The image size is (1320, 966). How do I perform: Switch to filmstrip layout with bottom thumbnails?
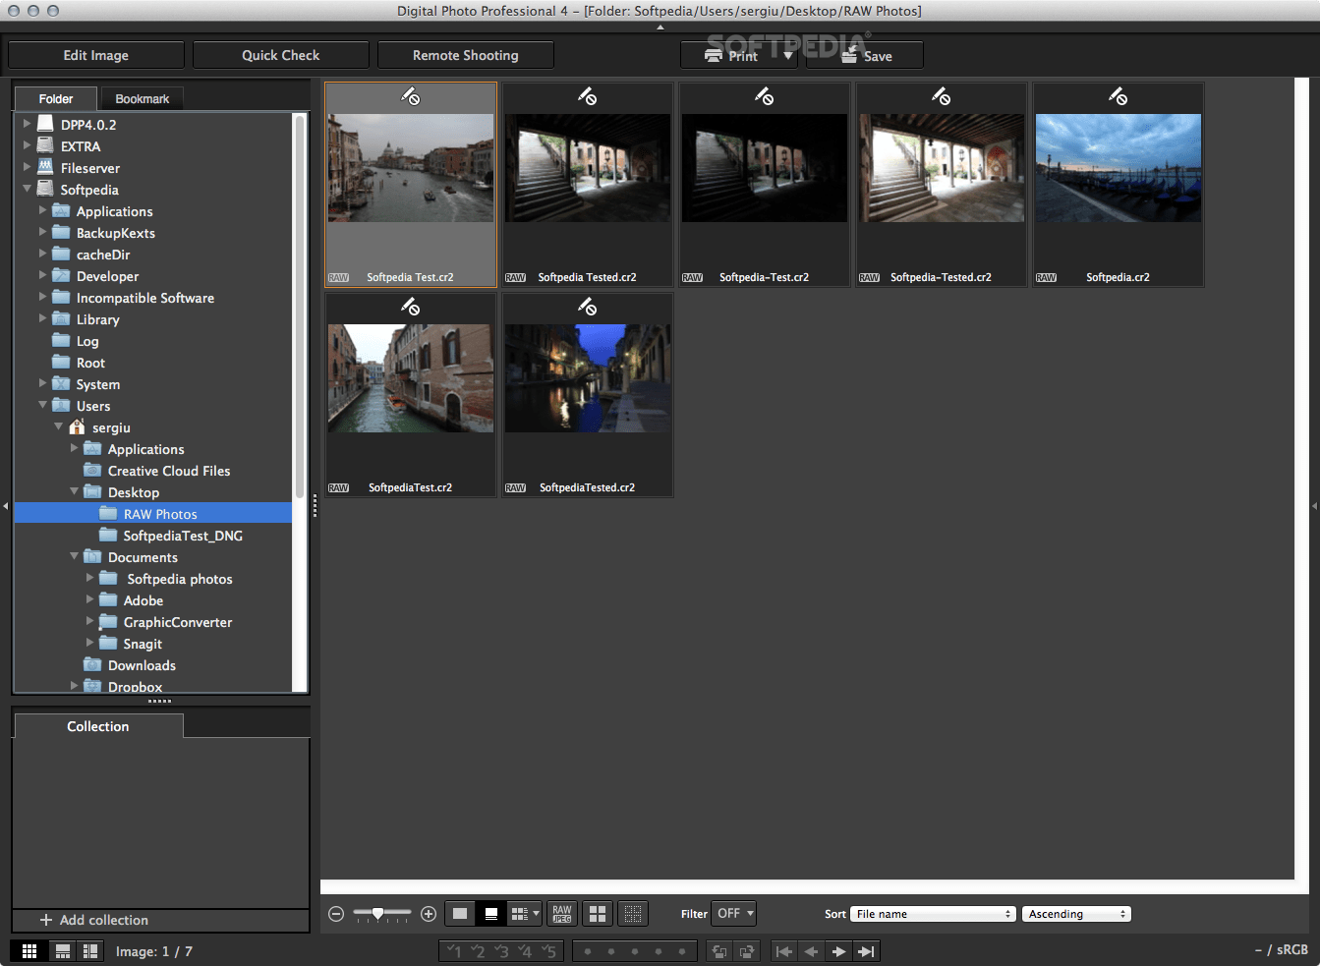[x=62, y=951]
